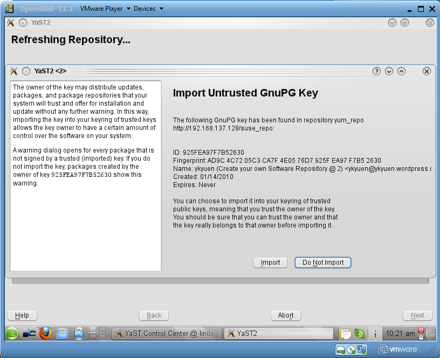Click the VMware CD/DVD drive status icon
The width and height of the screenshot is (440, 358).
coord(351,349)
